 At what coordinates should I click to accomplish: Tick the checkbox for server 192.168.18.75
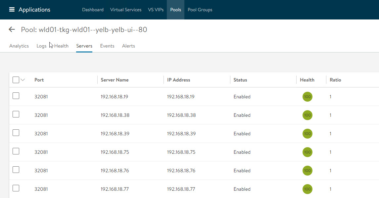pos(16,151)
